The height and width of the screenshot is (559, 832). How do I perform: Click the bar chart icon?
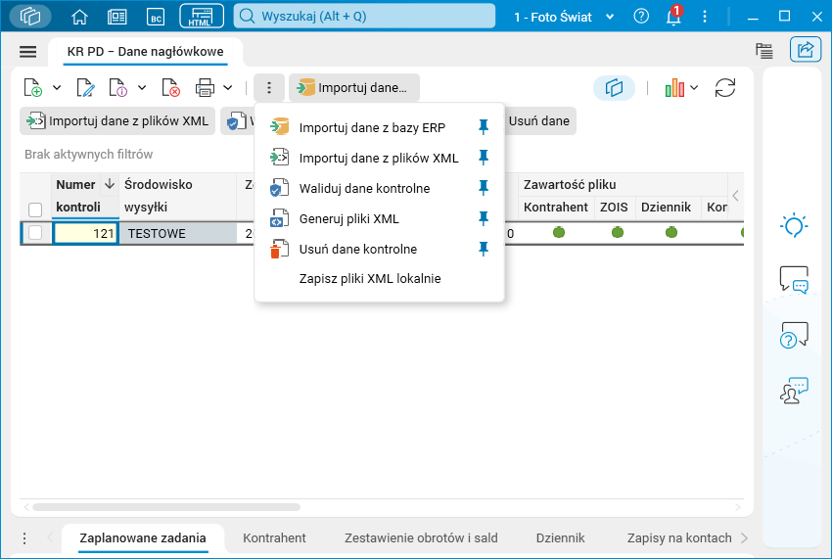pyautogui.click(x=674, y=87)
